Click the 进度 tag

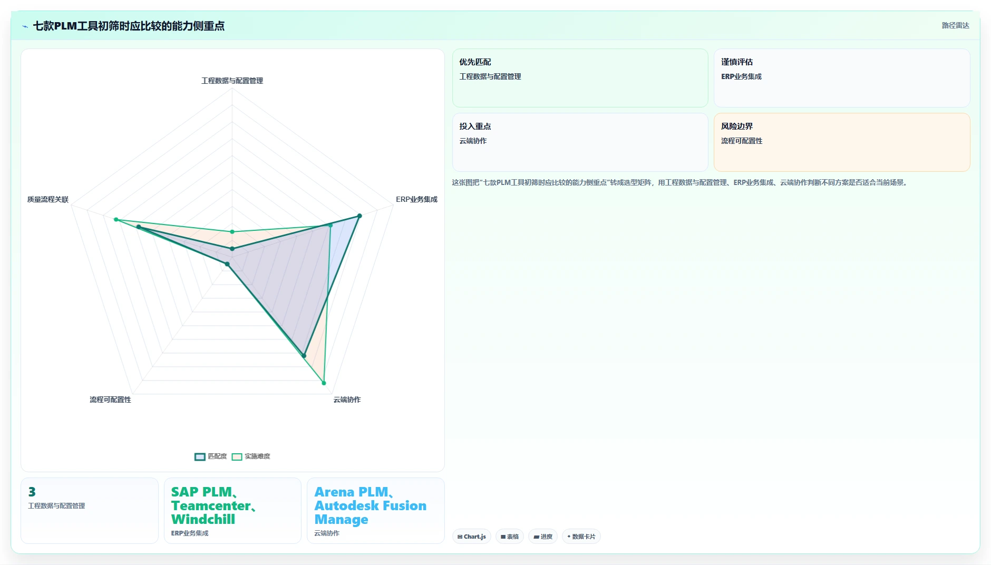pyautogui.click(x=543, y=537)
